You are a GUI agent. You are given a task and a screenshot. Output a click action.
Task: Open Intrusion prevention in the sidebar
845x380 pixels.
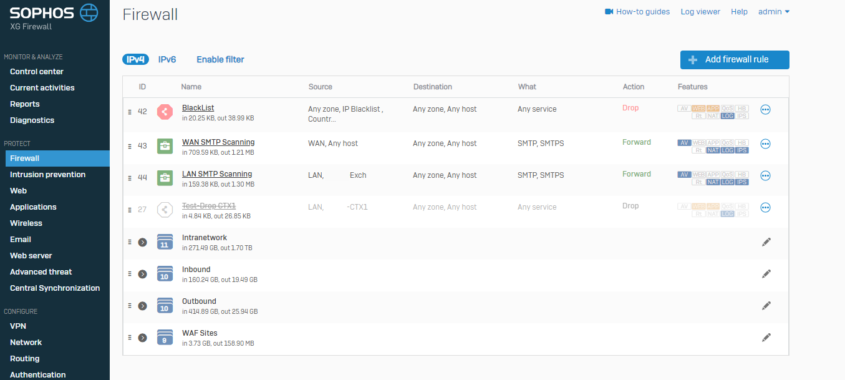47,175
